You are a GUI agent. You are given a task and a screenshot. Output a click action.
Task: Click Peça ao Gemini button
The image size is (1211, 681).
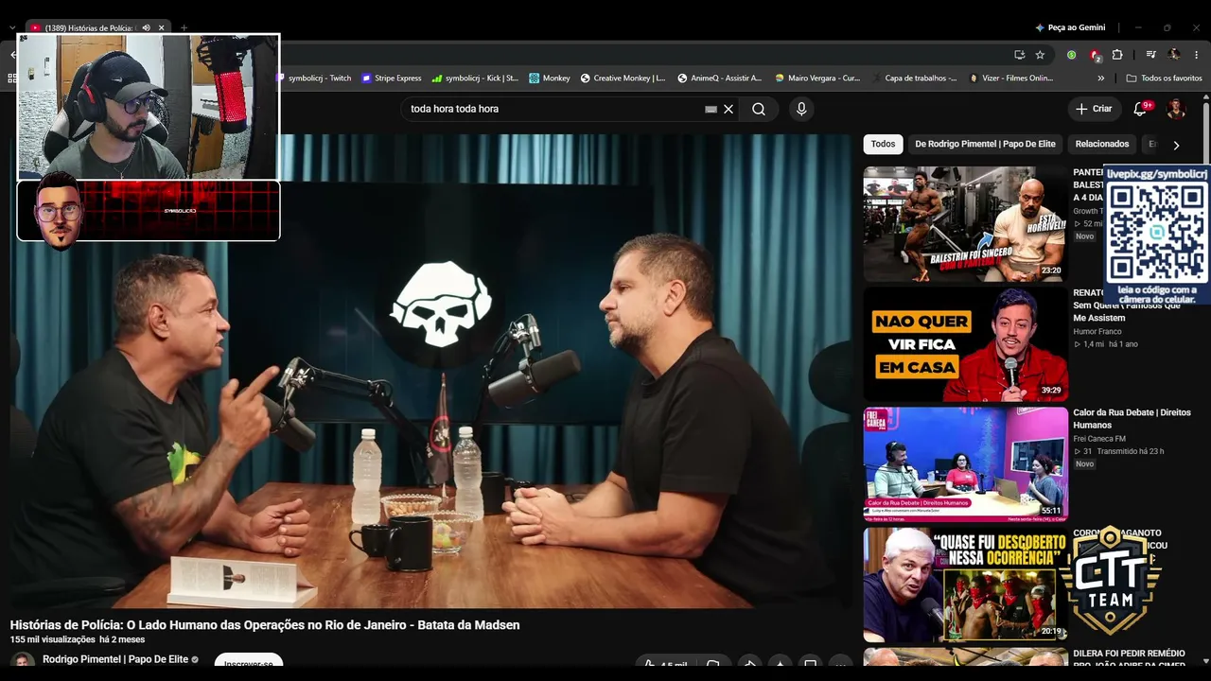[x=1070, y=27]
